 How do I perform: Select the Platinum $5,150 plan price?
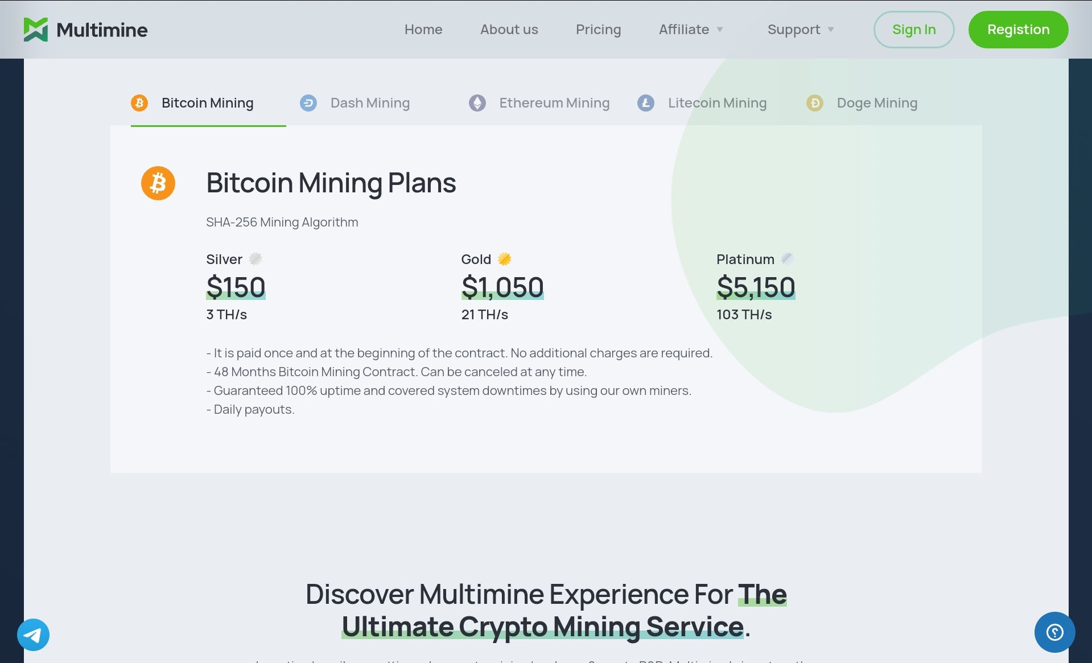[756, 287]
